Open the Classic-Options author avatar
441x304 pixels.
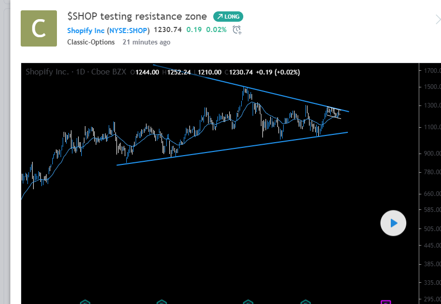click(x=39, y=28)
